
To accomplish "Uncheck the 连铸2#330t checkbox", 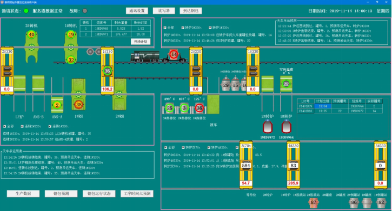I will pyautogui.click(x=22, y=126).
